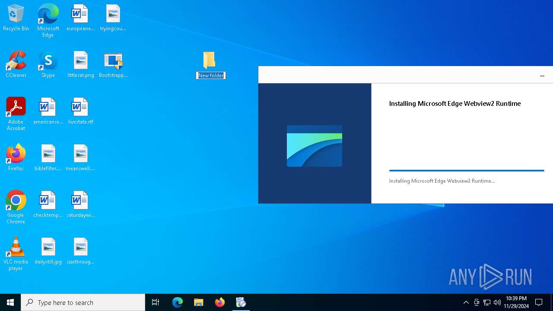The image size is (553, 311).
Task: Click the Edge Webview2 logo image
Action: pyautogui.click(x=315, y=146)
